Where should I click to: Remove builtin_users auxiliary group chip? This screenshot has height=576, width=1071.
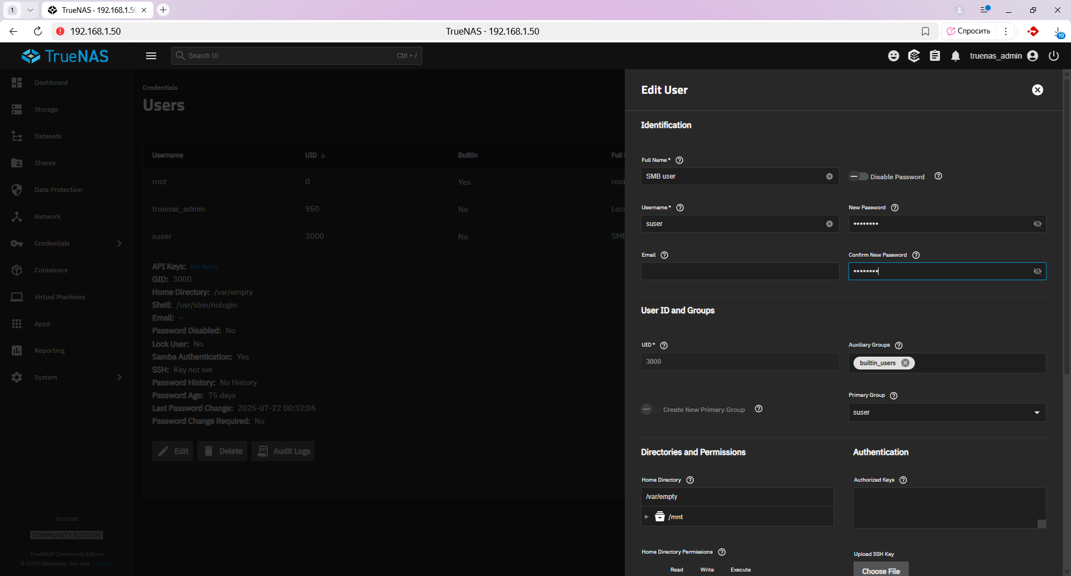coord(905,363)
